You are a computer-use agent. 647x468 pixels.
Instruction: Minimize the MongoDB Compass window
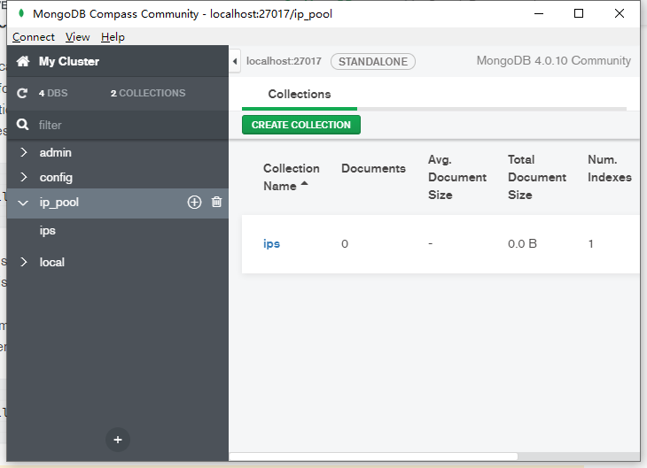pyautogui.click(x=539, y=13)
